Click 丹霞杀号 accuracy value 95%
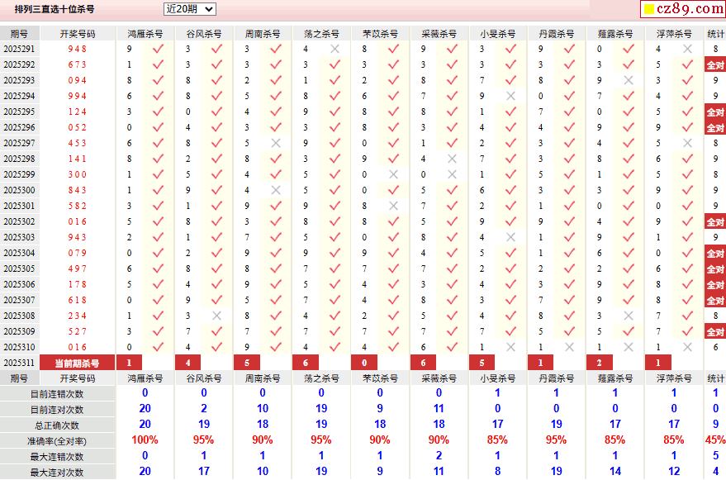This screenshot has height=480, width=726. 556,440
